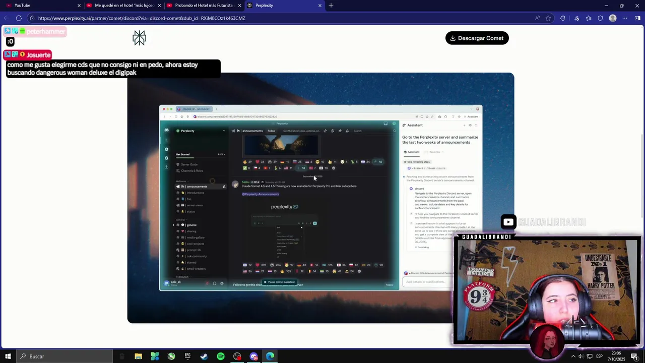Click the Perplexity logo
This screenshot has width=645, height=363.
coord(140,38)
